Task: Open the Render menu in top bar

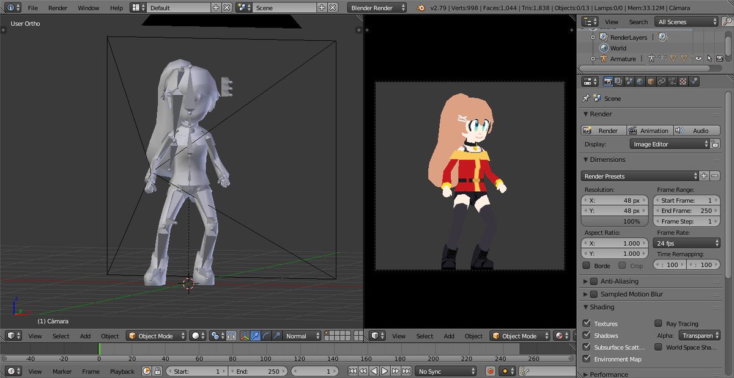Action: tap(58, 8)
